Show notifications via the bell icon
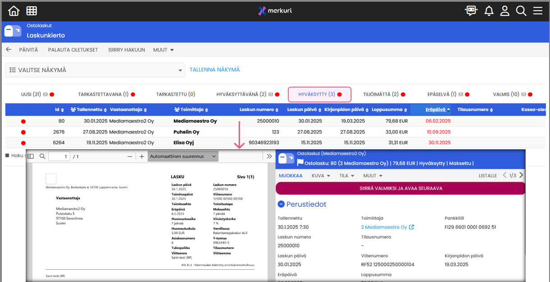Screen dimensions: 550x282 coord(489,11)
